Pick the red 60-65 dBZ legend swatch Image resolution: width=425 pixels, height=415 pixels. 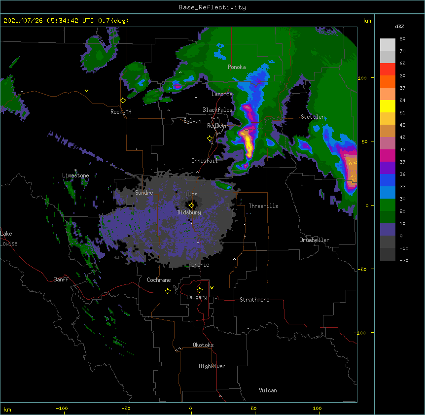coord(388,69)
